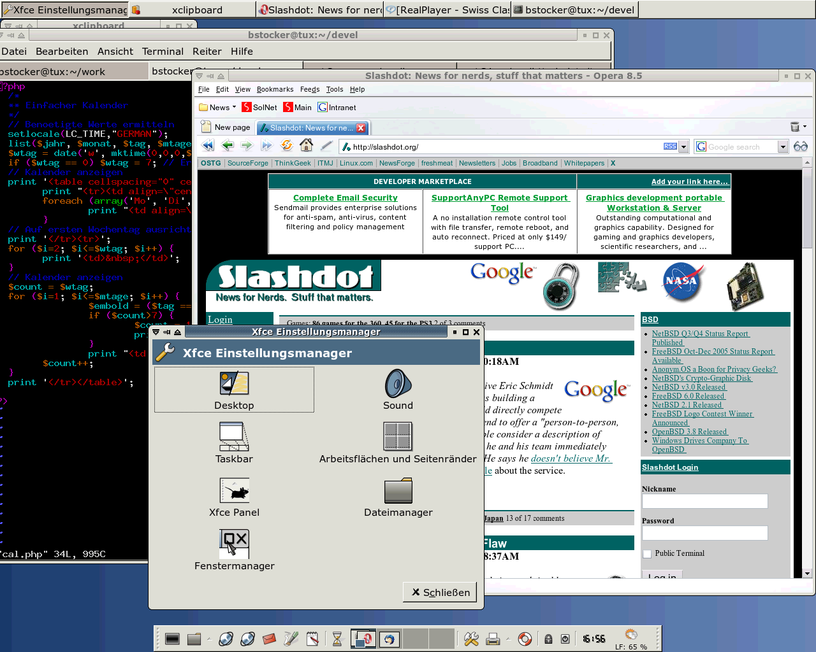The width and height of the screenshot is (816, 652).
Task: Open the Reiter menu in the terminal window
Action: pyautogui.click(x=207, y=52)
